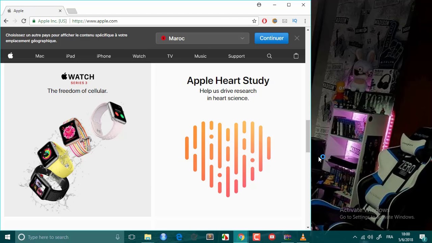Viewport: 432px width, 243px height.
Task: Open File Explorer from taskbar
Action: [148, 237]
